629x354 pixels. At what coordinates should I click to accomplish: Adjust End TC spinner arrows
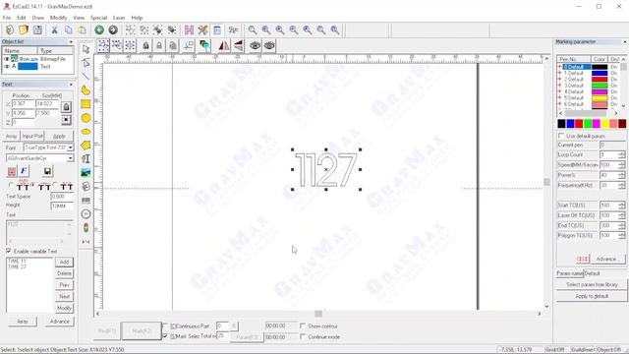(x=622, y=225)
